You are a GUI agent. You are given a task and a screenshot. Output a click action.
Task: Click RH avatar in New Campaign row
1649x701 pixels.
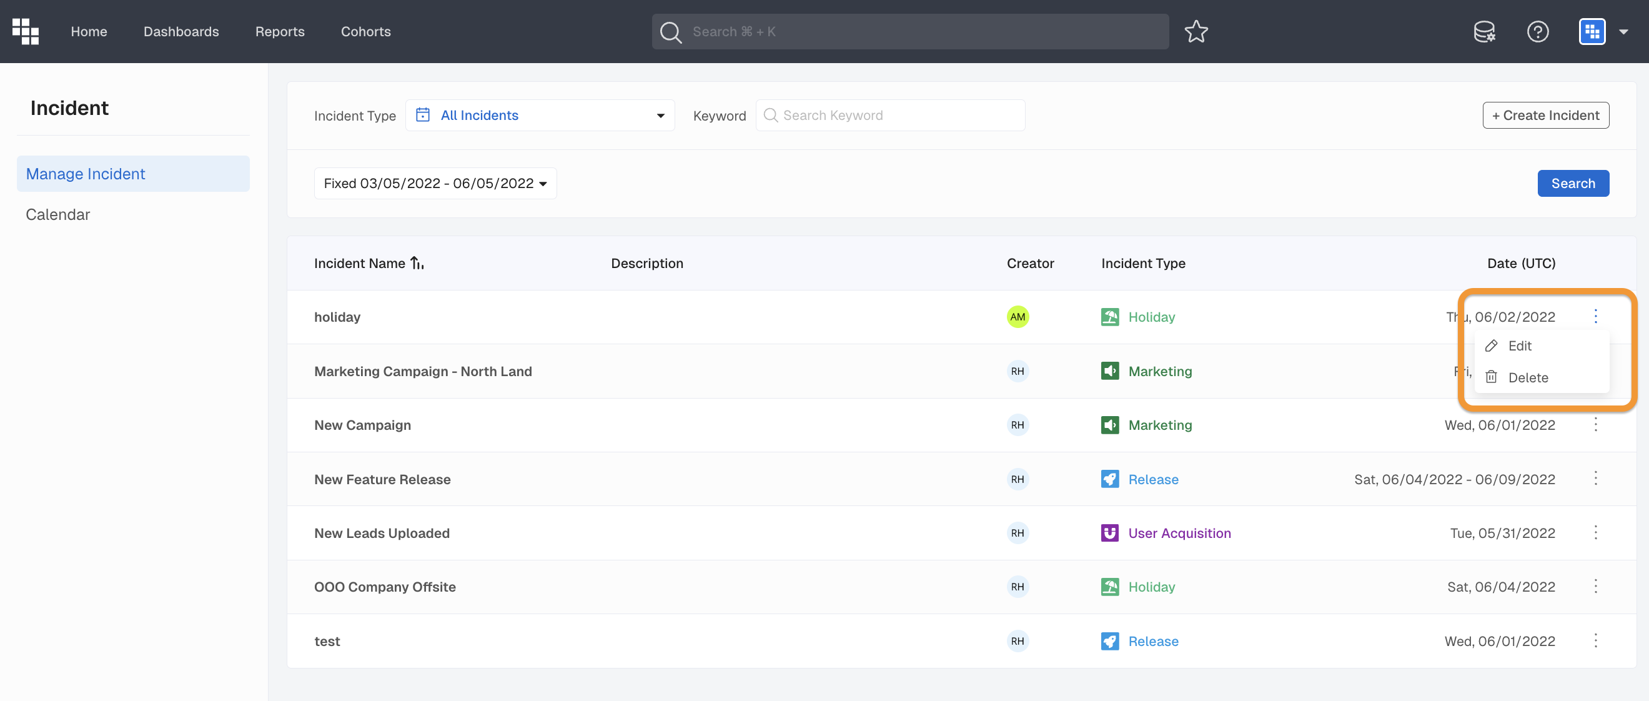tap(1017, 425)
